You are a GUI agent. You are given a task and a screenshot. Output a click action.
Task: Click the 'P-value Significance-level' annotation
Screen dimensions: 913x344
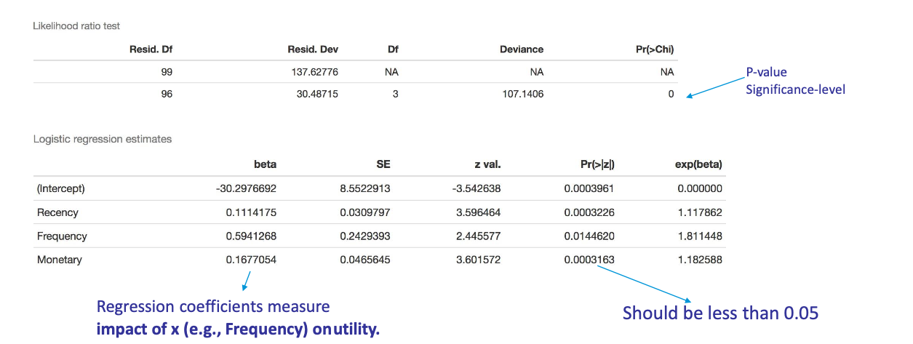[x=795, y=82]
